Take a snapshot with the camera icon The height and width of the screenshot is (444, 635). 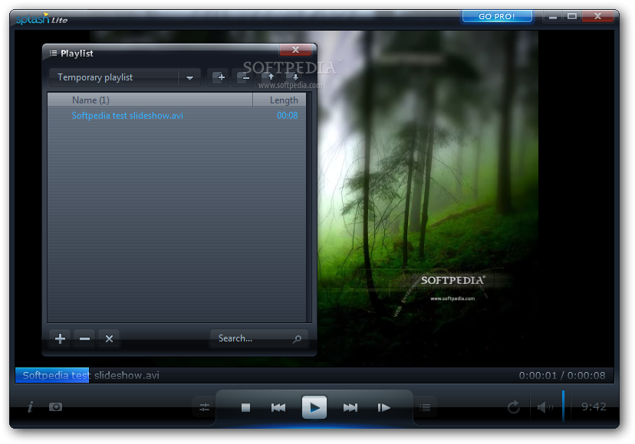point(55,406)
